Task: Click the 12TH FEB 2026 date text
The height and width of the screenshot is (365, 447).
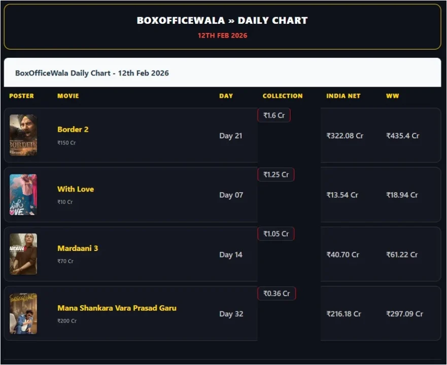Action: click(x=222, y=36)
